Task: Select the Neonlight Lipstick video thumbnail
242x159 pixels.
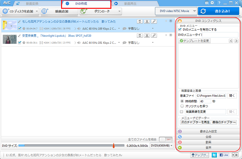Action: (x=10, y=39)
